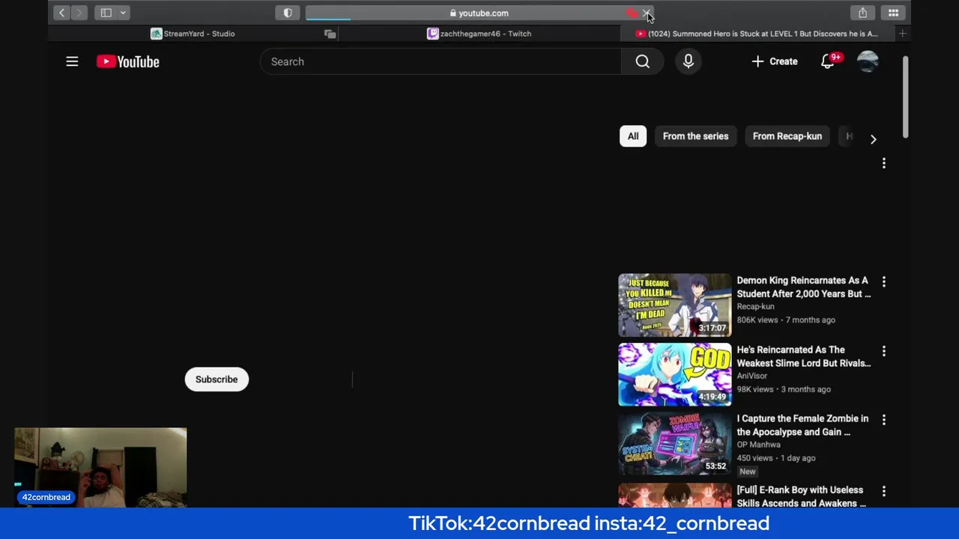The image size is (959, 539).
Task: Go to YouTube home via logo
Action: [128, 61]
